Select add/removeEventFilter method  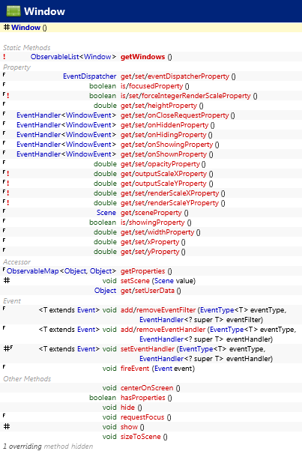point(158,310)
